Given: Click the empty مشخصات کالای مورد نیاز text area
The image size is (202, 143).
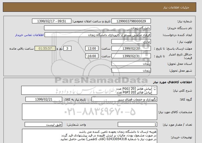Looking at the screenshot, I should (x=89, y=112).
